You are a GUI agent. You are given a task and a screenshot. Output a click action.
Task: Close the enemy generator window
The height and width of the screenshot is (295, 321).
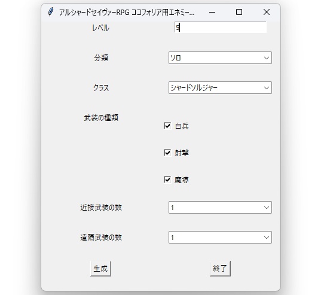267,13
